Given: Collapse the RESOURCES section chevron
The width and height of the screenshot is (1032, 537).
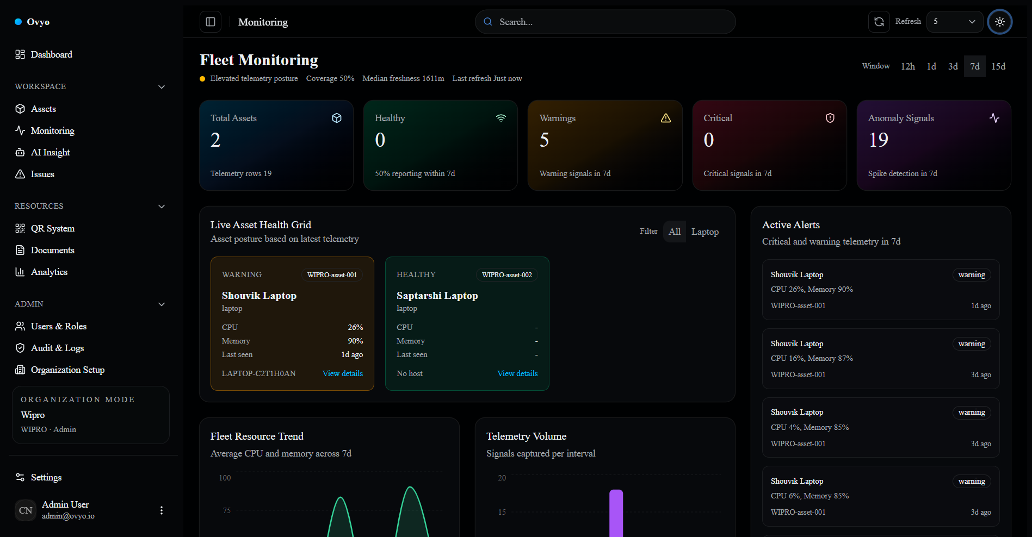Looking at the screenshot, I should pyautogui.click(x=162, y=207).
